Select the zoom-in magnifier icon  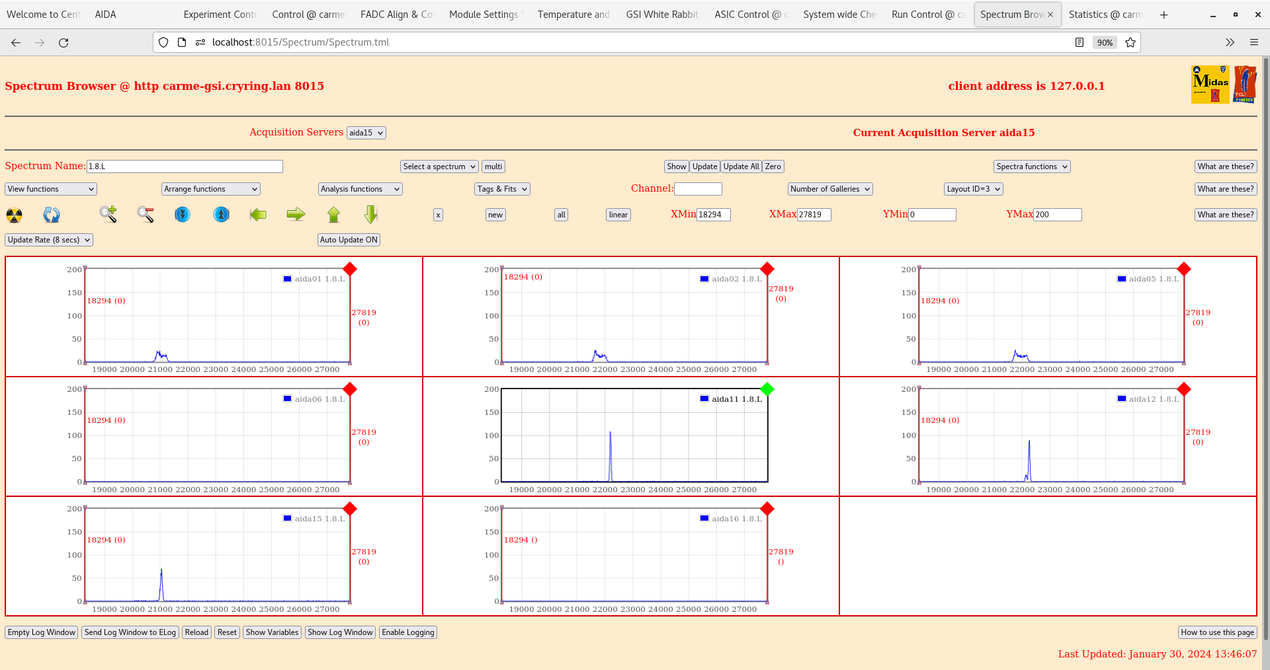pos(108,215)
